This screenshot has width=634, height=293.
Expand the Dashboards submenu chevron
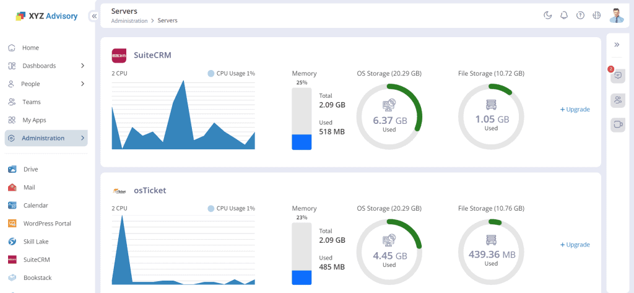click(x=82, y=66)
